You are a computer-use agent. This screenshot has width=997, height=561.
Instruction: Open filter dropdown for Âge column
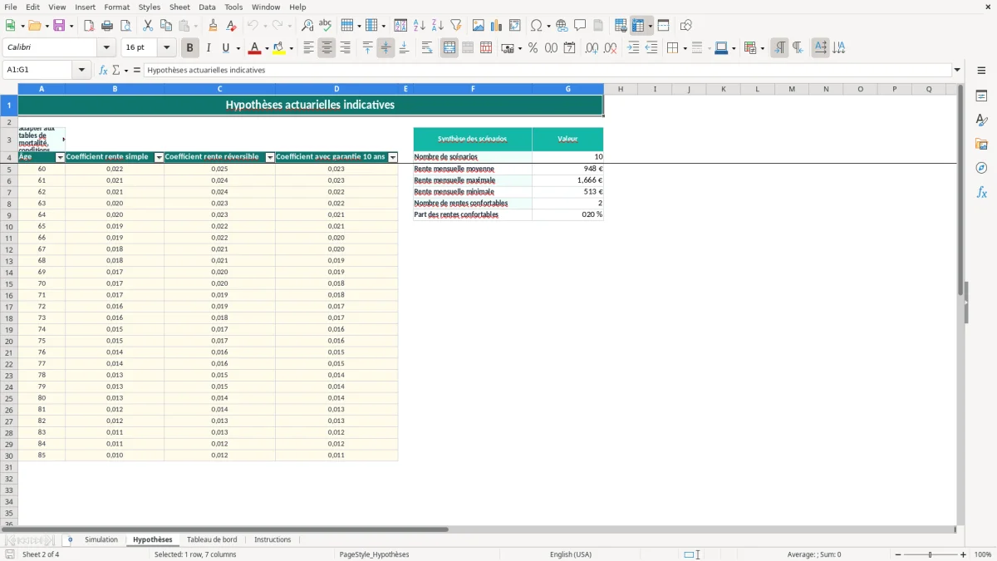[60, 157]
